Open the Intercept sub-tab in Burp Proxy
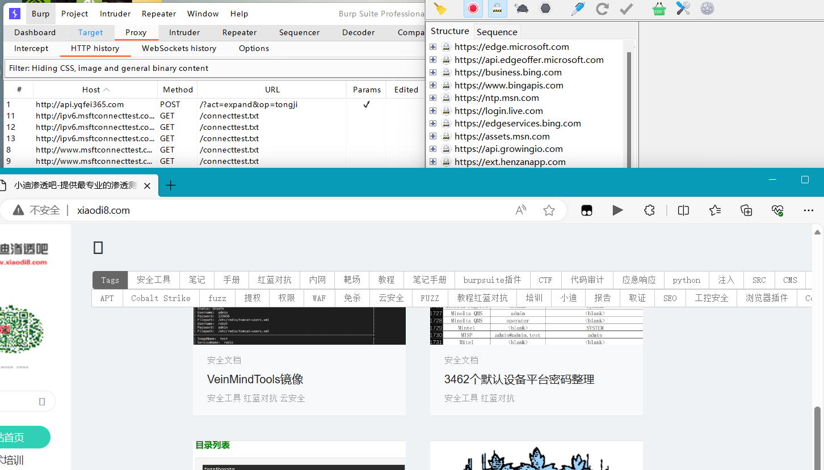The height and width of the screenshot is (470, 824). (31, 48)
